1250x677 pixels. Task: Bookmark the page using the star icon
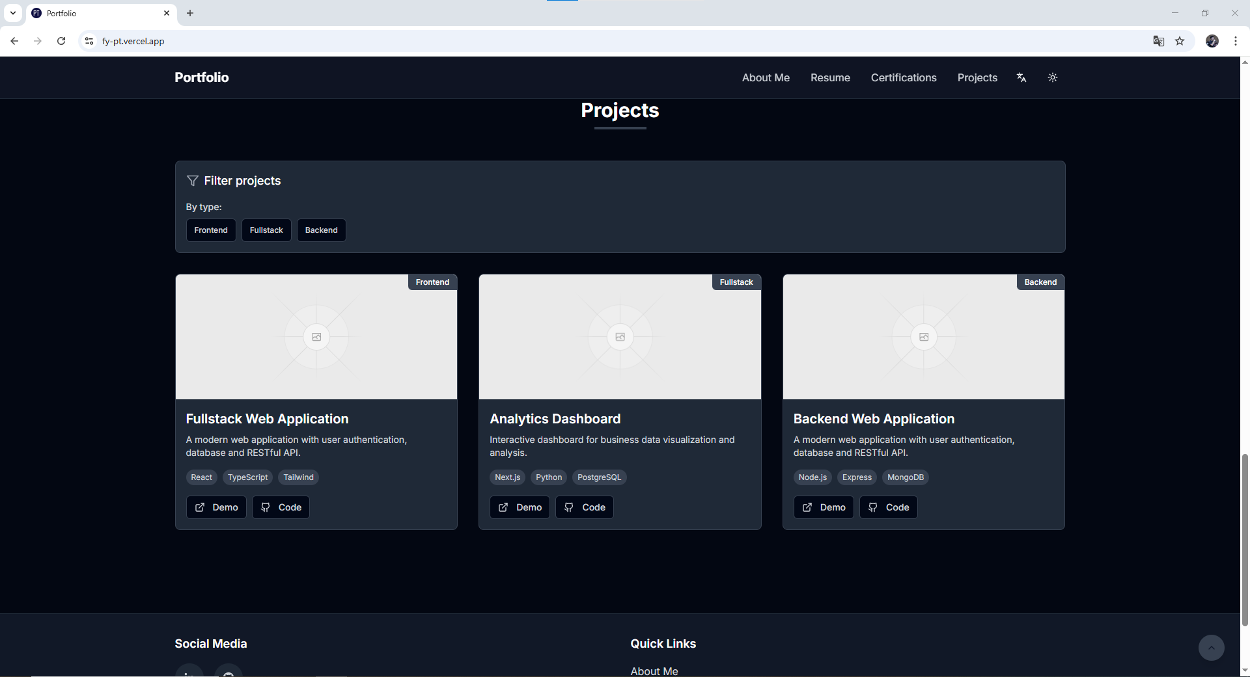coord(1180,41)
